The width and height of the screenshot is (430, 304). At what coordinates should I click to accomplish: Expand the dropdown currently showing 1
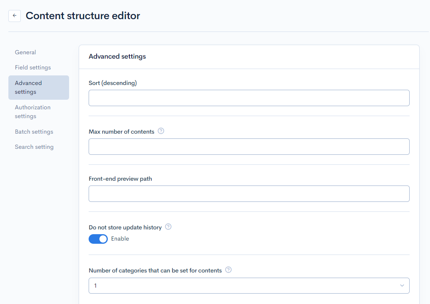tap(249, 286)
